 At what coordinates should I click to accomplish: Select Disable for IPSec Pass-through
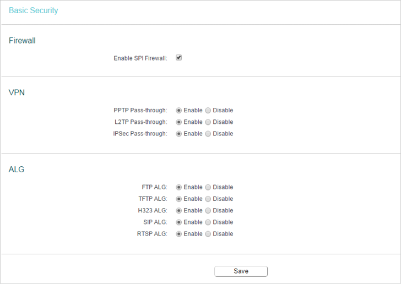208,134
